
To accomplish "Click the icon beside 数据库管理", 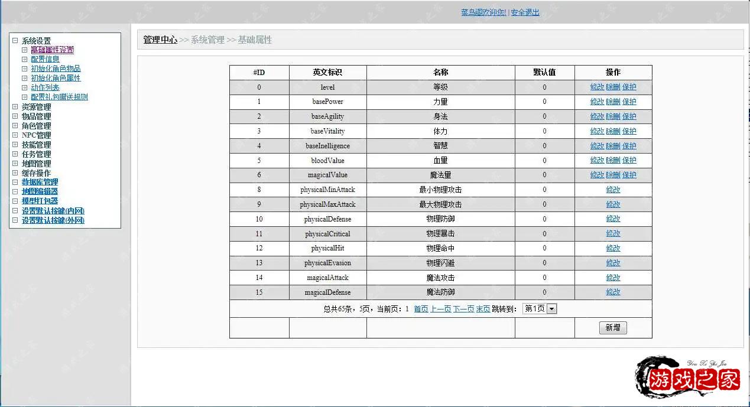I will (15, 183).
